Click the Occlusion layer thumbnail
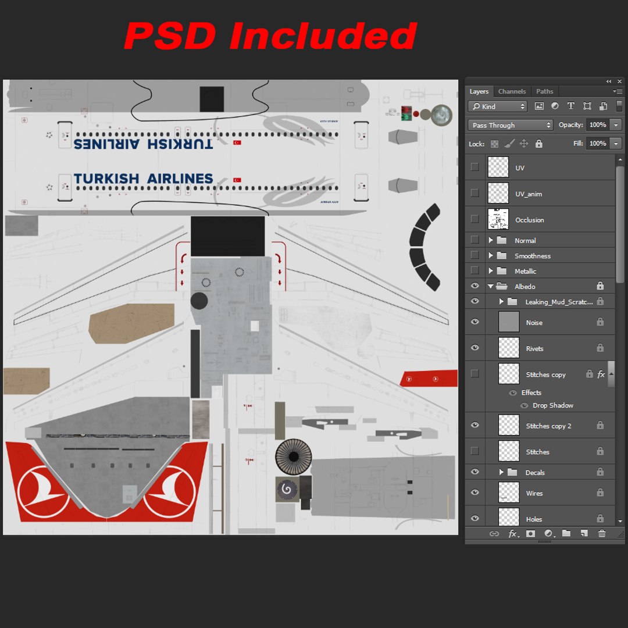Viewport: 628px width, 628px height. (x=498, y=219)
